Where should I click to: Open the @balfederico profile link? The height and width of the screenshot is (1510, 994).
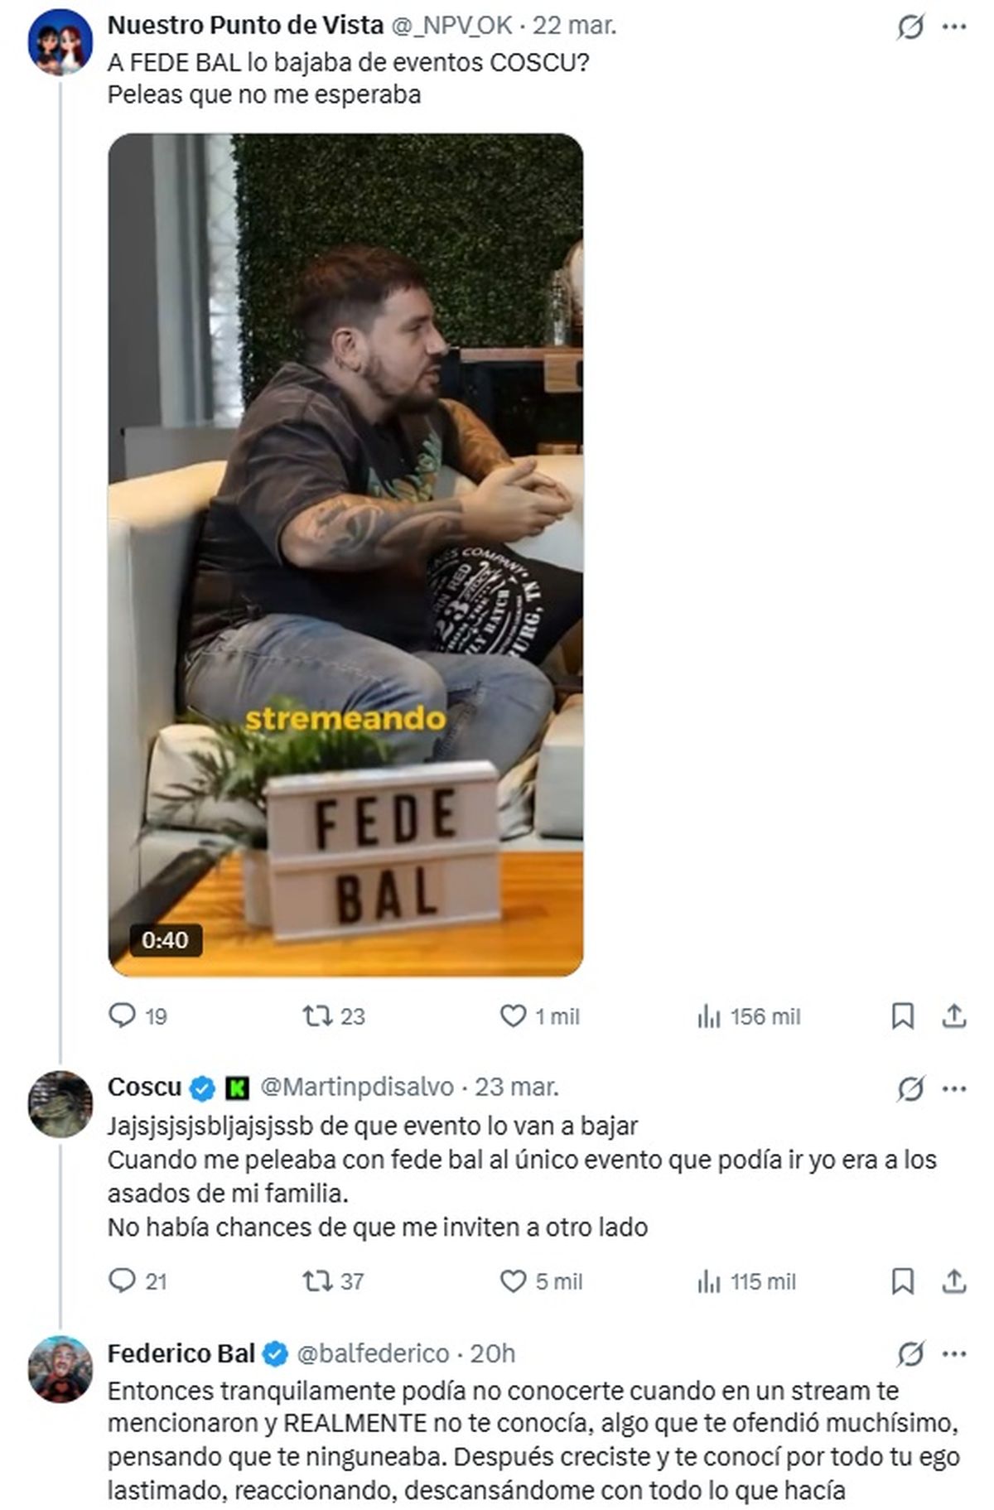(x=373, y=1353)
